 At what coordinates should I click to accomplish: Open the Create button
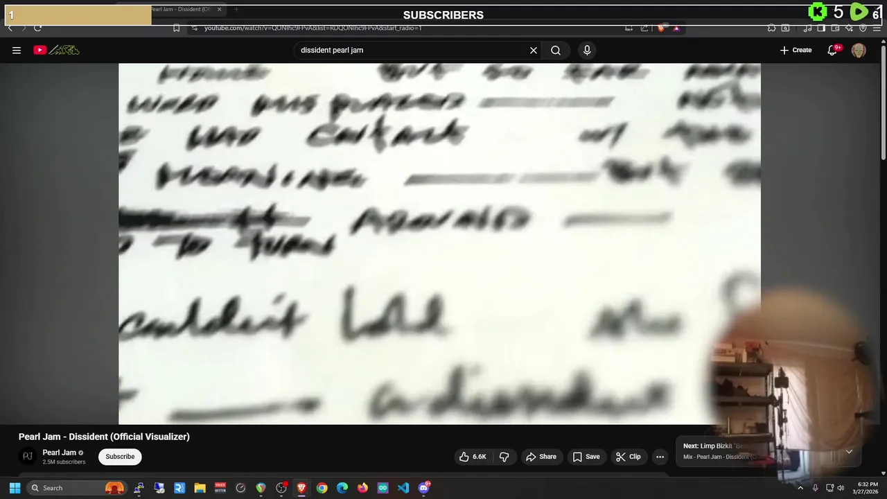coord(796,50)
